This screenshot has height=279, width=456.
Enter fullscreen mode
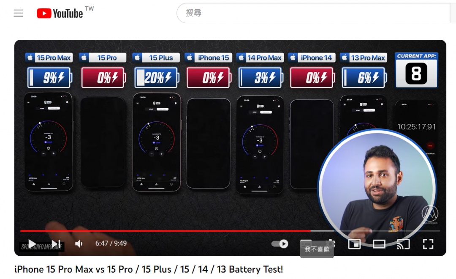point(428,244)
